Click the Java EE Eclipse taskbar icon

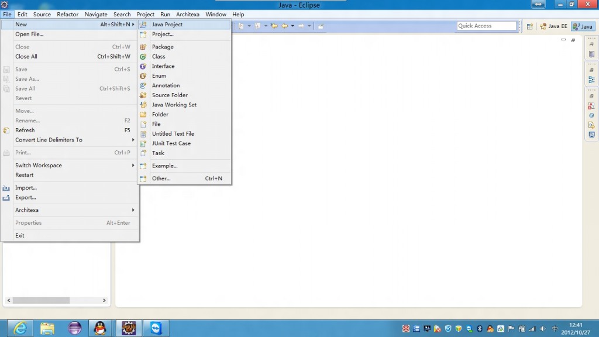(129, 328)
